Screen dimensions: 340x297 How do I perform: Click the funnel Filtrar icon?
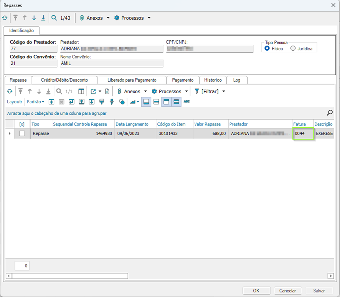pyautogui.click(x=197, y=91)
